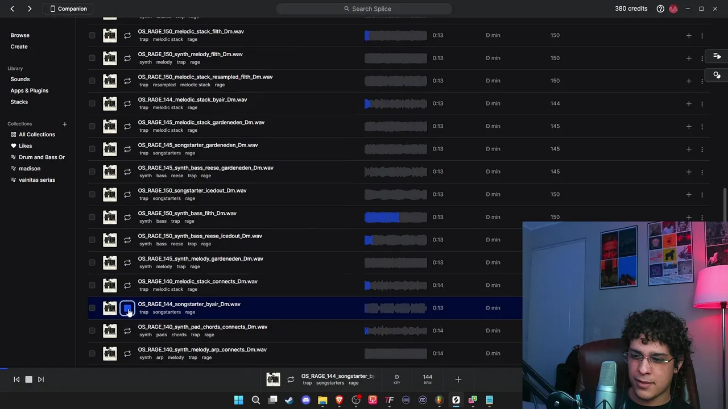The image size is (728, 409).
Task: Open Sounds in the Library
Action: (20, 79)
